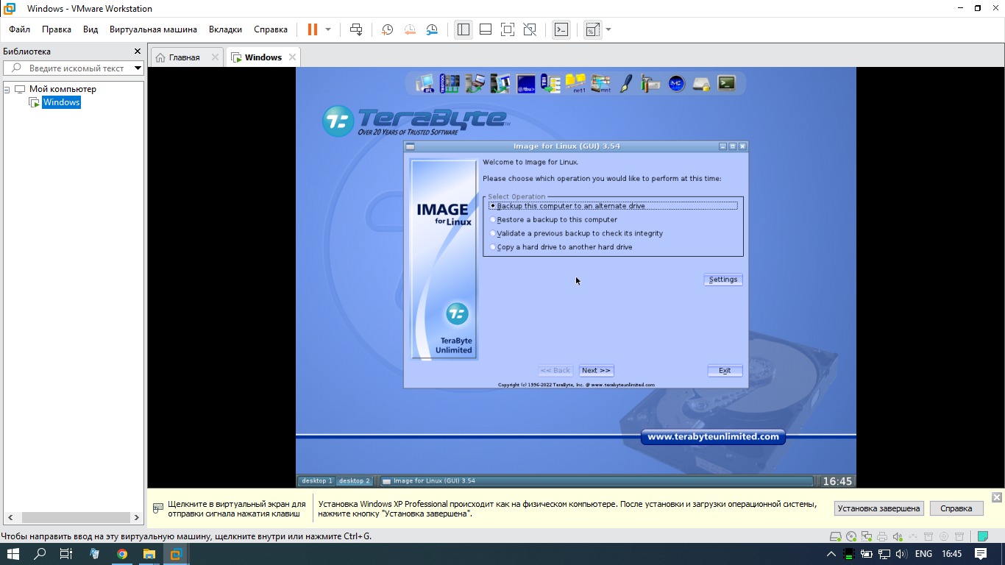Click the Exit button in Image dialog
The width and height of the screenshot is (1005, 565).
coord(725,371)
